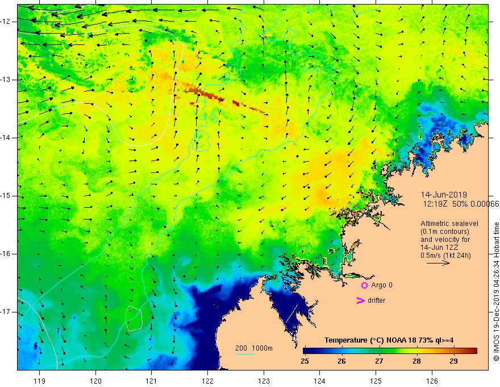The height and width of the screenshot is (387, 500).
Task: Click the 120 longitude axis label
Action: (95, 381)
